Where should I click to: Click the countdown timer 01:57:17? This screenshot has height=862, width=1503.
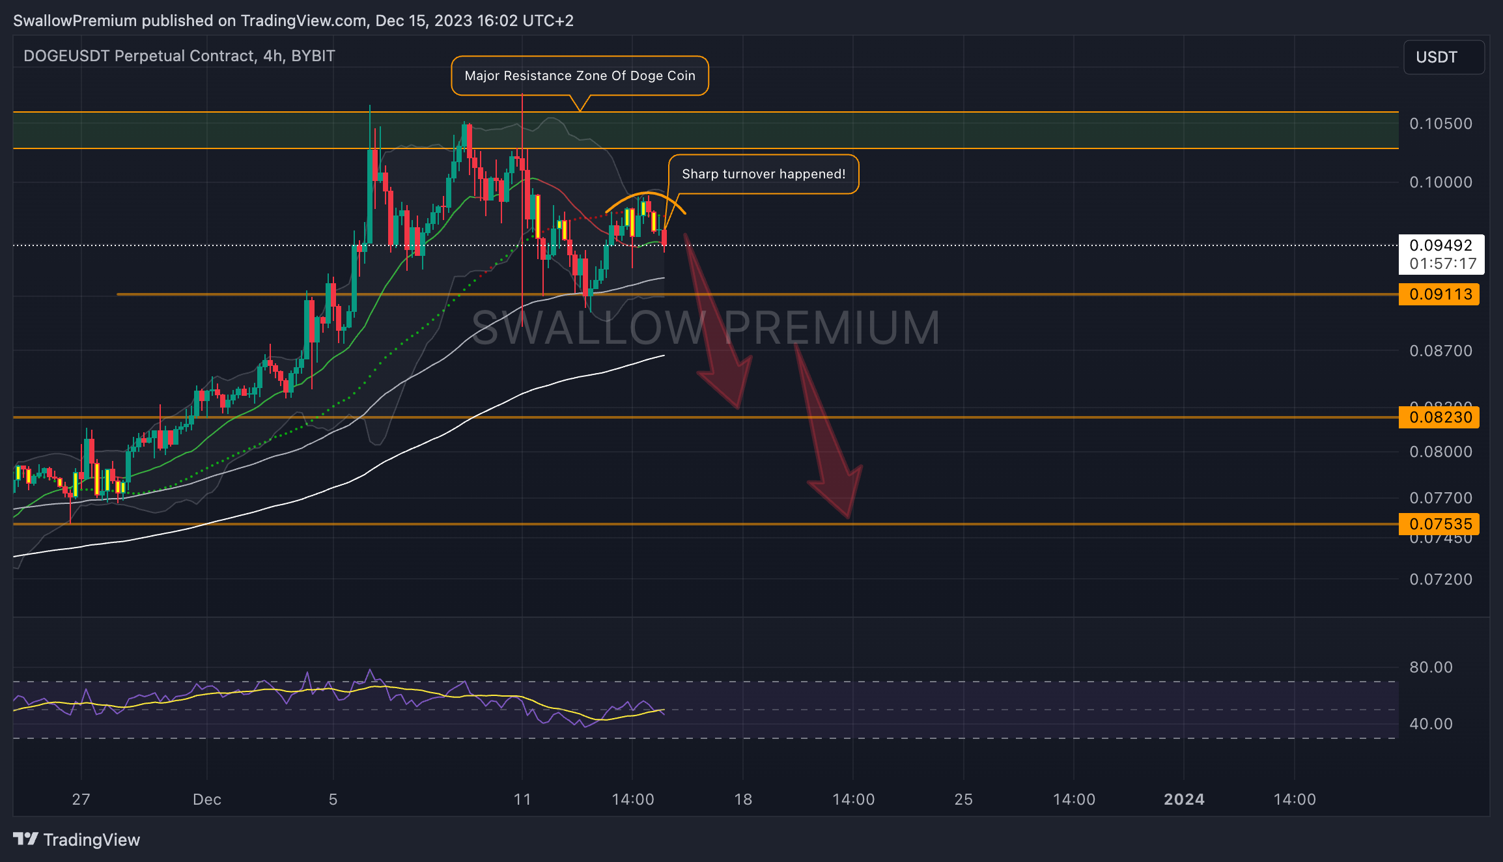pos(1443,264)
